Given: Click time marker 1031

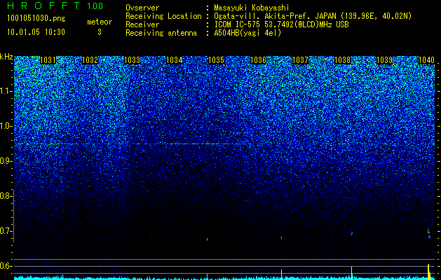Looking at the screenshot, I should [x=48, y=60].
